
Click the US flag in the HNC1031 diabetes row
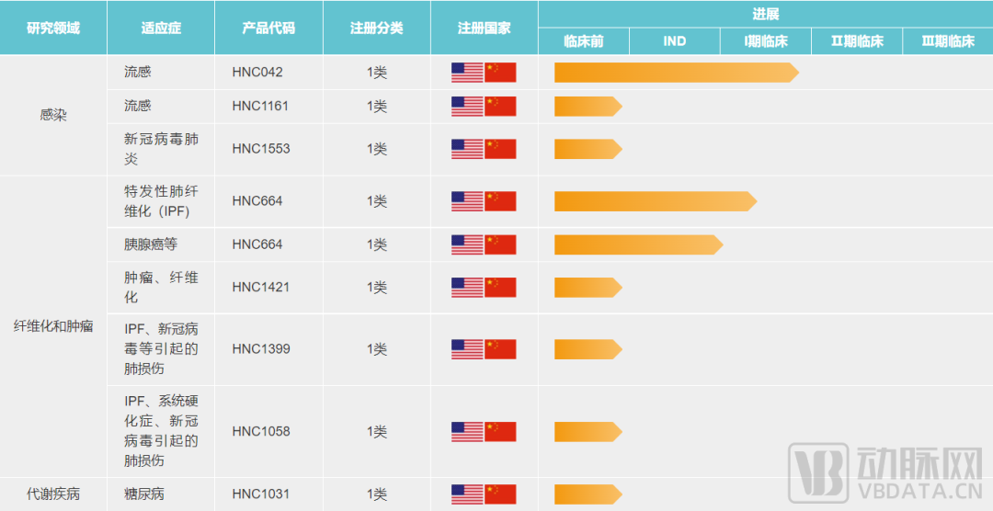coord(467,494)
